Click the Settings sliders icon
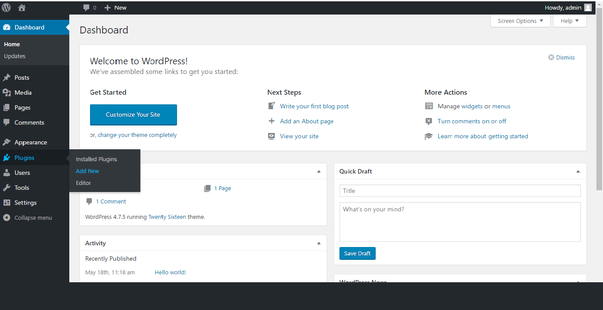The width and height of the screenshot is (603, 310). coord(7,203)
